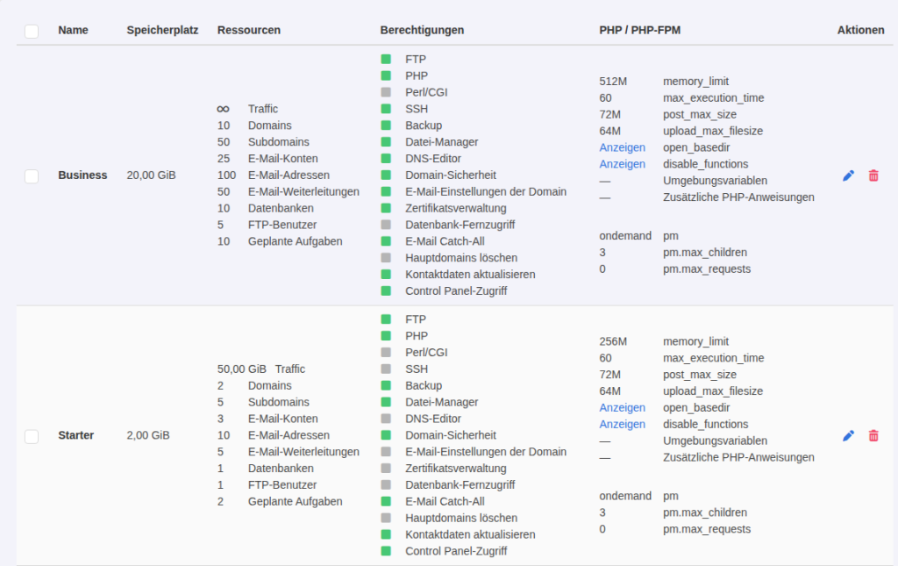Delete the Business plan via trash icon
Screen dimensions: 898x566
click(873, 176)
